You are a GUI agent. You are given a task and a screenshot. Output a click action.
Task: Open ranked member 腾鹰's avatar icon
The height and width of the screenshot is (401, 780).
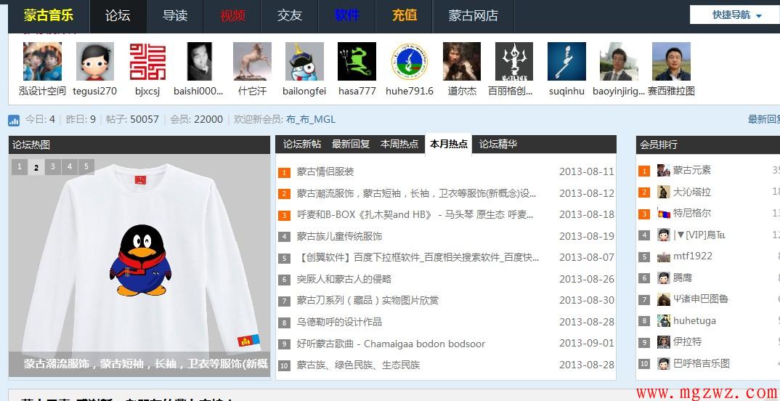coord(663,278)
